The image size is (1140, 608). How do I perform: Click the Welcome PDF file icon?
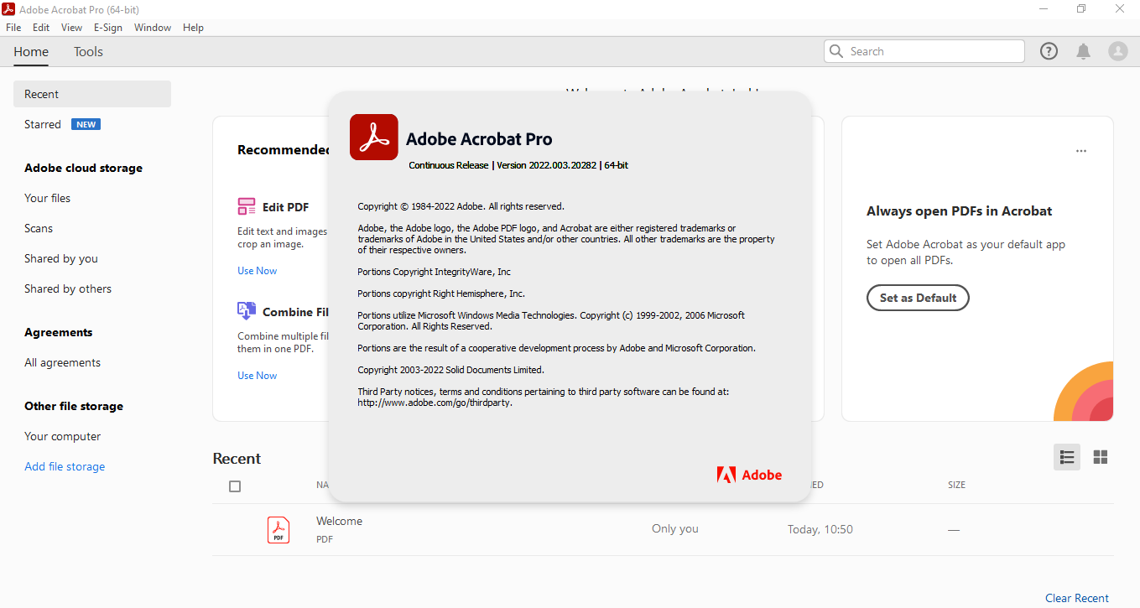278,529
